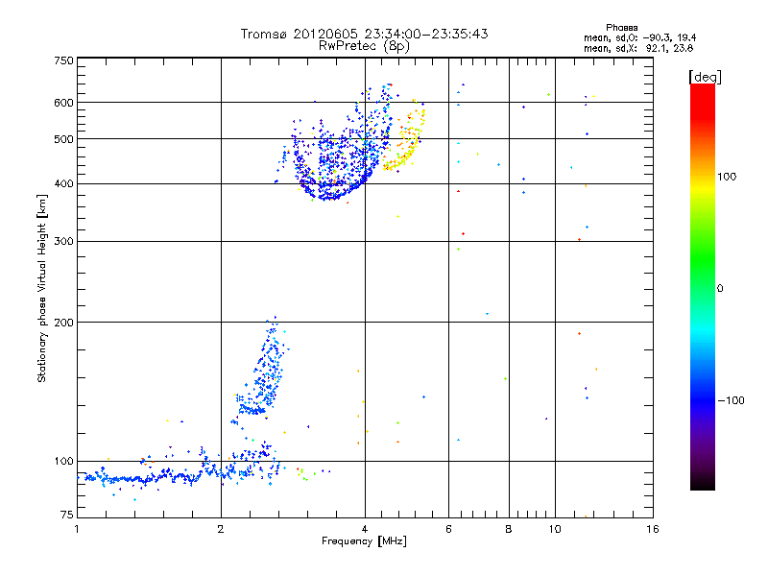Viewport: 768px width, 576px height.
Task: Click the plot title 'Tromsø 20120605 23:34:00-23:35:43'
Action: pyautogui.click(x=364, y=34)
